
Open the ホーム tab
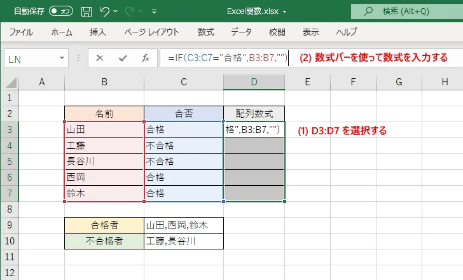click(62, 32)
